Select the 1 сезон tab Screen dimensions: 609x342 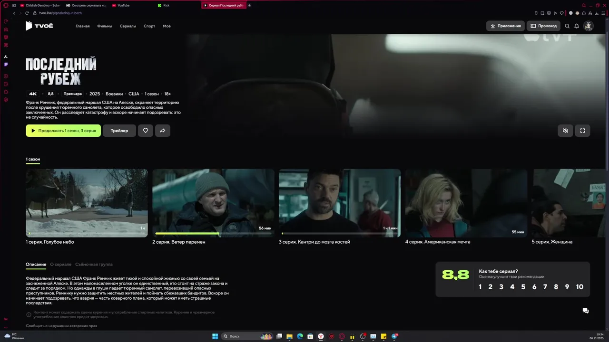[33, 160]
